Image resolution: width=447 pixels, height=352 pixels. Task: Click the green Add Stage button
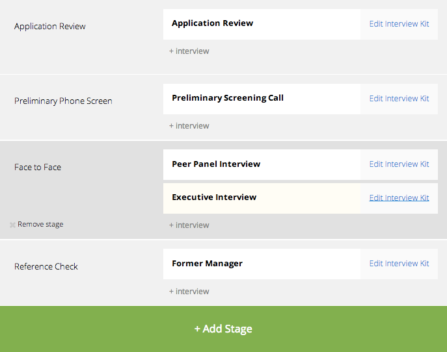click(223, 329)
